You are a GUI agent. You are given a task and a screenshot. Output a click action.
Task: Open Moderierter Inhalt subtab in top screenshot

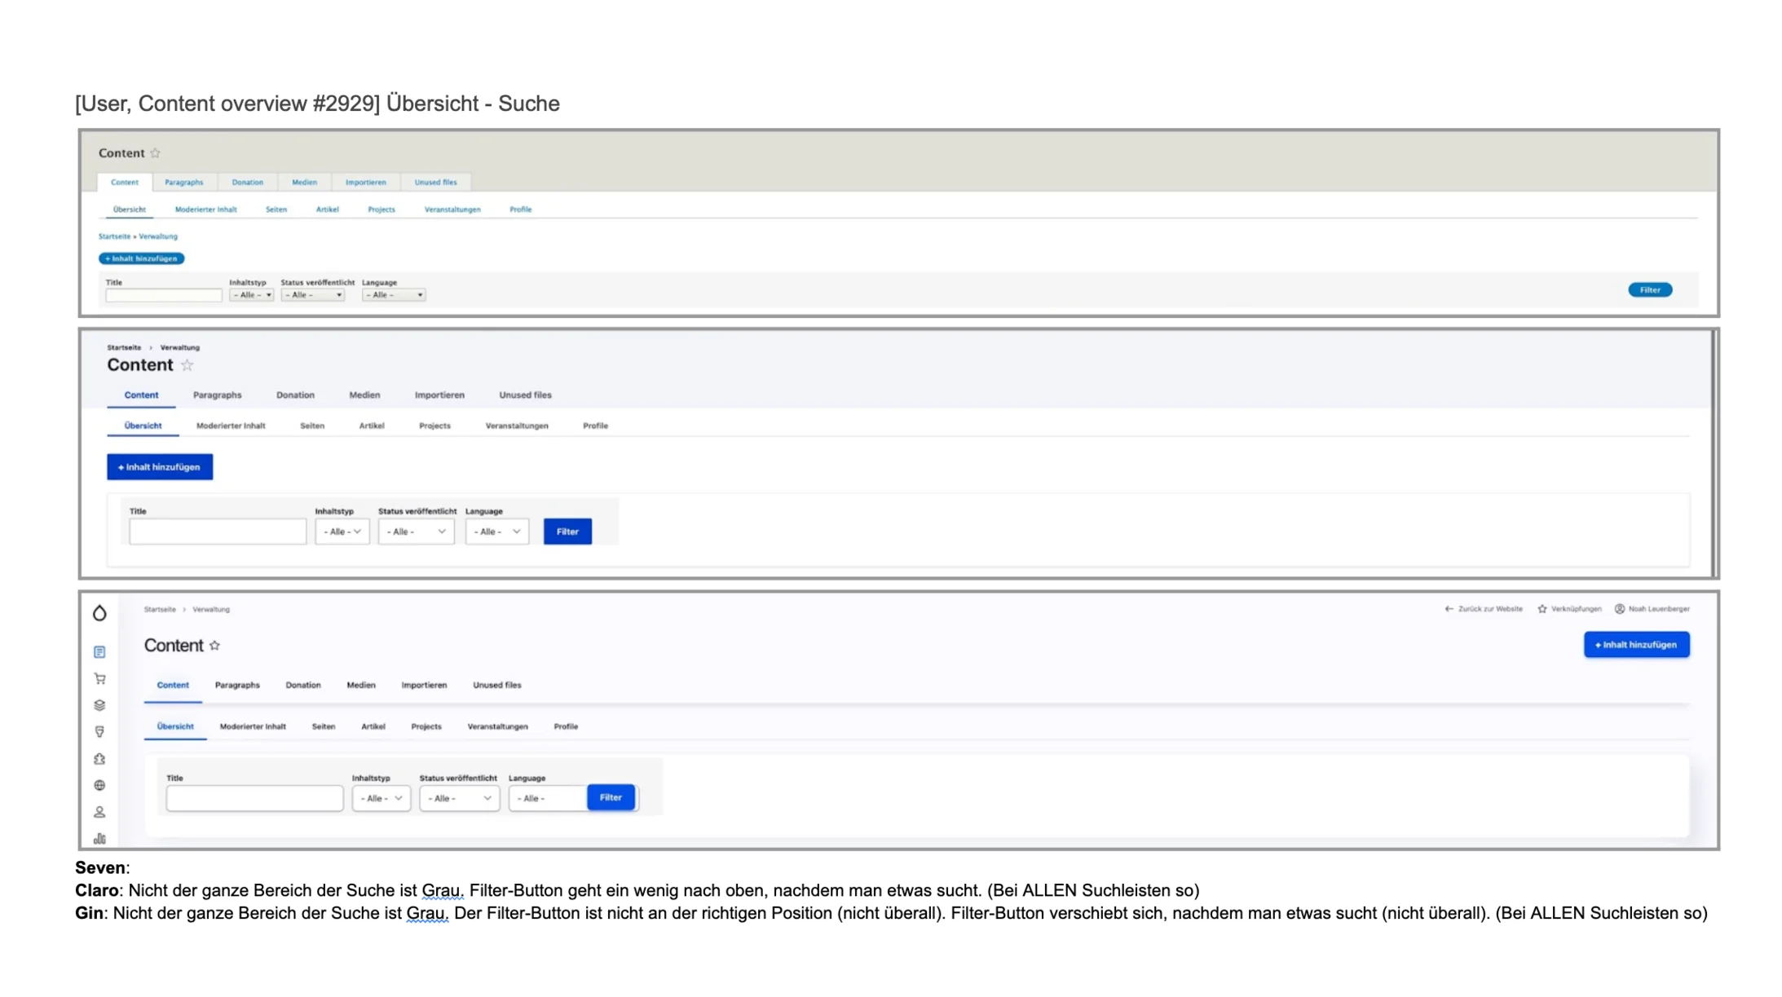(x=205, y=210)
